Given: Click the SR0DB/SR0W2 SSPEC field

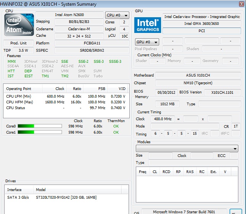Looking at the screenshot, I should [92, 51].
